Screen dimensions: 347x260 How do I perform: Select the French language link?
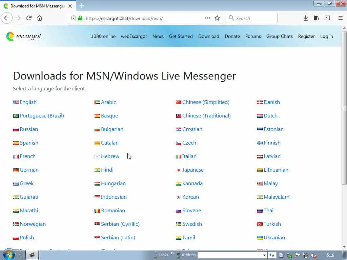tap(27, 156)
